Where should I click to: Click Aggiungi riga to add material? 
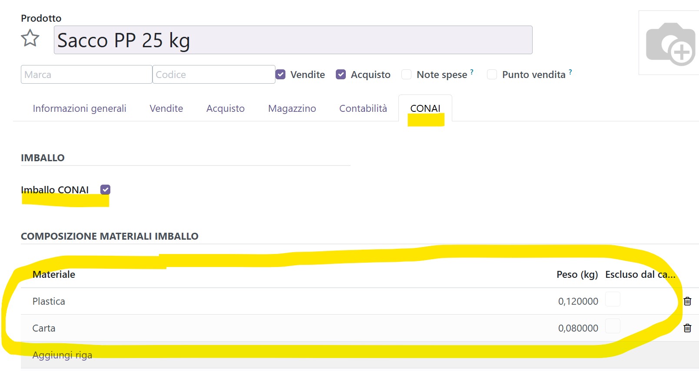click(62, 355)
